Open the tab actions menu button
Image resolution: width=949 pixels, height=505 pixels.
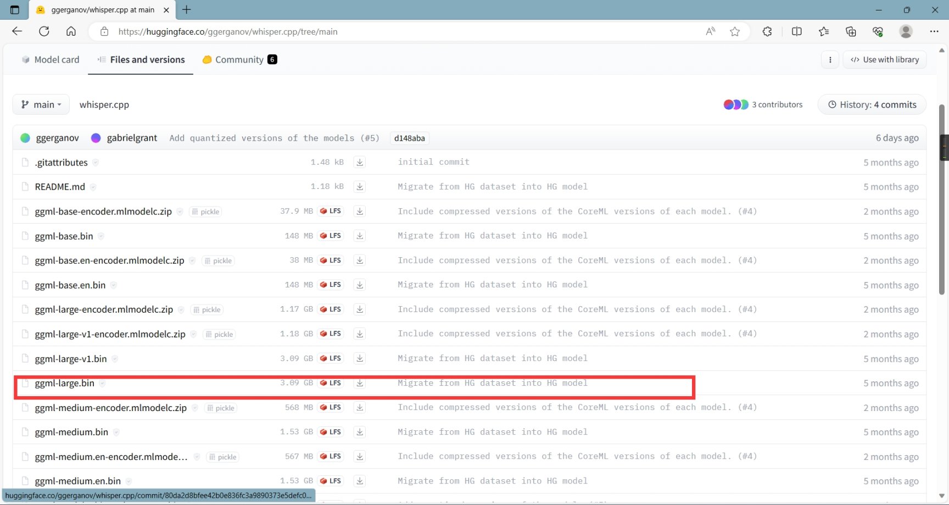(x=15, y=10)
